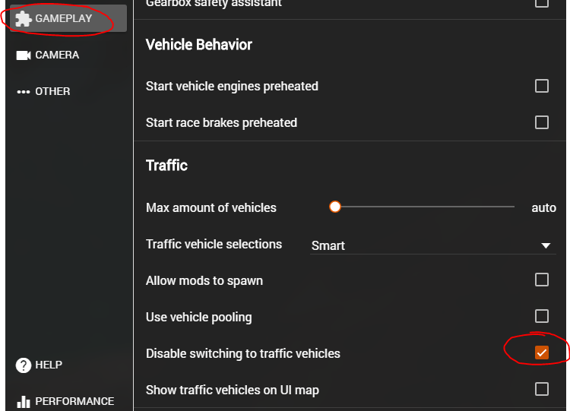The image size is (570, 411).
Task: Open the HELP section label
Action: click(x=49, y=365)
